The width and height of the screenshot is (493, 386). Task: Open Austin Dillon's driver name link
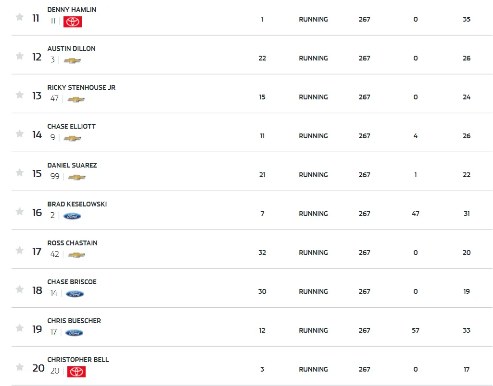[71, 48]
